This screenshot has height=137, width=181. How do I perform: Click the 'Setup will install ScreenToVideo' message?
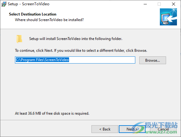point(76,39)
